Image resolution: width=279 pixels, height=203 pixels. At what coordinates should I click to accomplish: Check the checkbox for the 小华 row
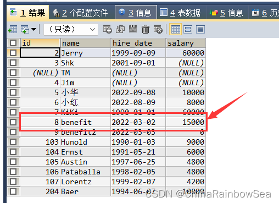coord(13,92)
